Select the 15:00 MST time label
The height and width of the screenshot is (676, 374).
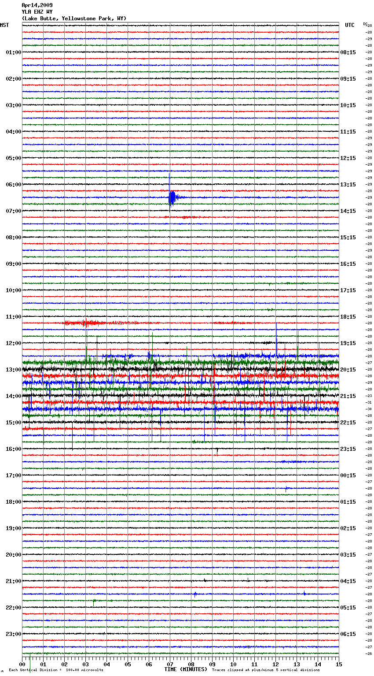(13, 423)
